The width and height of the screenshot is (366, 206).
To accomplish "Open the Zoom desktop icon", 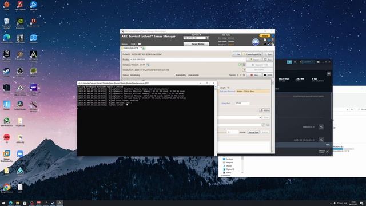I will pos(20,154).
